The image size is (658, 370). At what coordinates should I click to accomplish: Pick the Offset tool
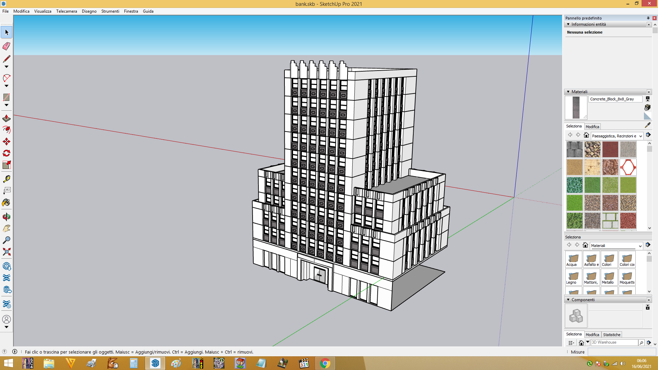[7, 130]
